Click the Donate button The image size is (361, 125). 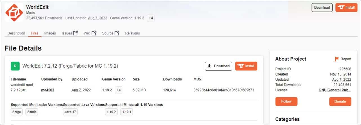[340, 101]
